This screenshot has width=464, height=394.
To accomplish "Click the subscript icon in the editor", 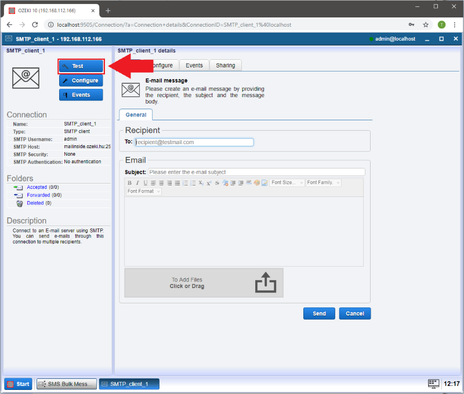I will tap(201, 183).
